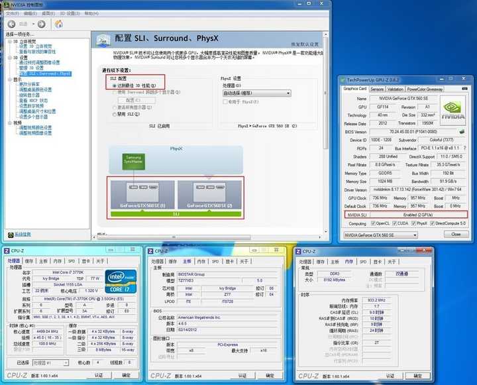Switch to the Sensors tab in GPU-Z

pos(377,88)
